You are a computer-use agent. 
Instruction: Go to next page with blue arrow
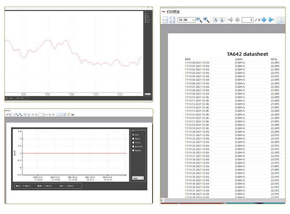point(264,20)
